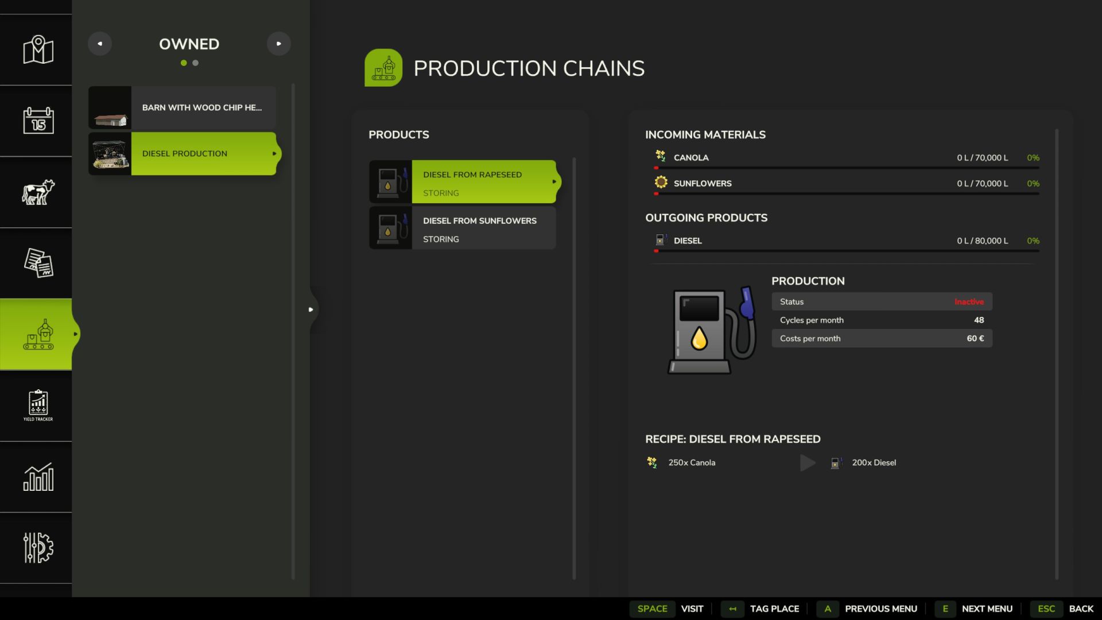Click the Previous Menu button

point(867,609)
